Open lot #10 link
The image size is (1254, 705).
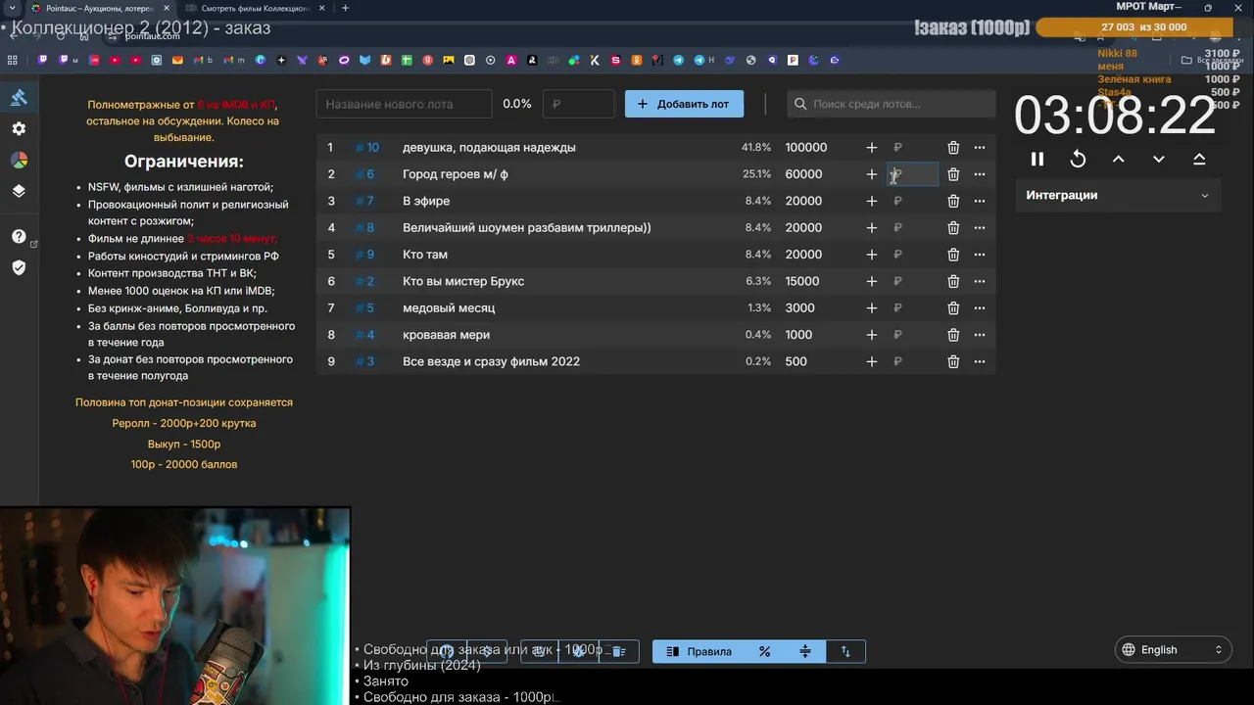[x=367, y=147]
